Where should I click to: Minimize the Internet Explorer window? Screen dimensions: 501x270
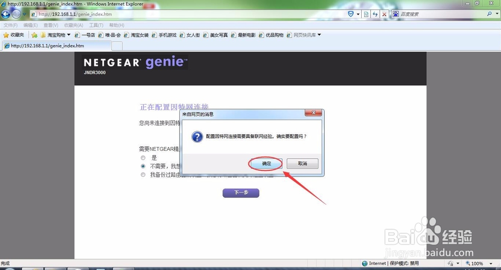click(x=467, y=3)
